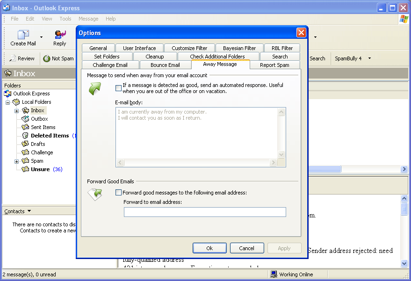Click the green away message arrow icon
This screenshot has height=281, width=411.
point(94,88)
